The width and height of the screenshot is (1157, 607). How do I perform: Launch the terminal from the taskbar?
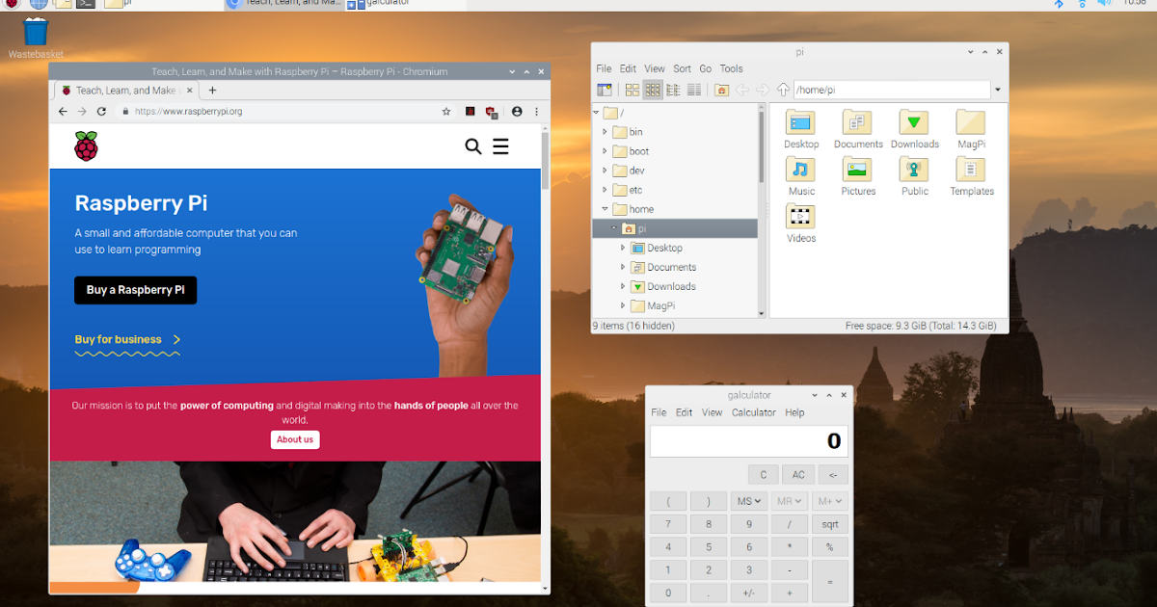click(85, 6)
